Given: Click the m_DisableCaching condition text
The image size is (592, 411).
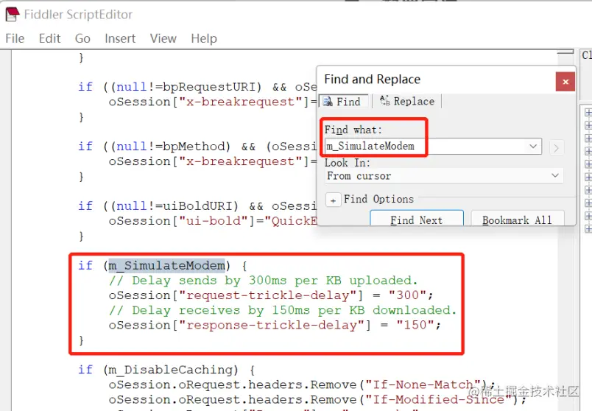Looking at the screenshot, I should [171, 370].
